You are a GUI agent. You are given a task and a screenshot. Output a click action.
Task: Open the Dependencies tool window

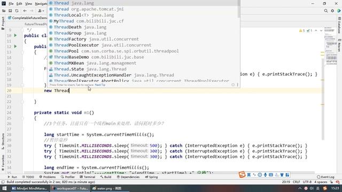128,177
